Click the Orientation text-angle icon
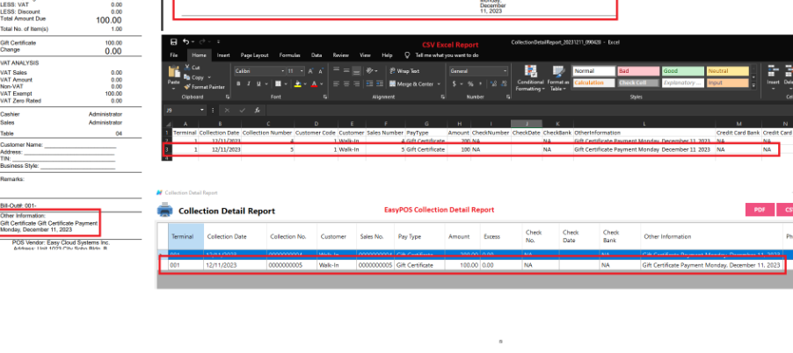This screenshot has height=353, width=793. click(370, 71)
